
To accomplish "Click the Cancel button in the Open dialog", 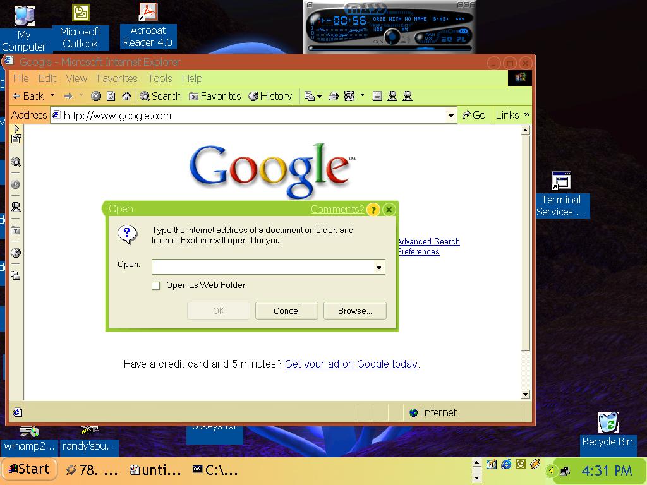I will coord(287,311).
